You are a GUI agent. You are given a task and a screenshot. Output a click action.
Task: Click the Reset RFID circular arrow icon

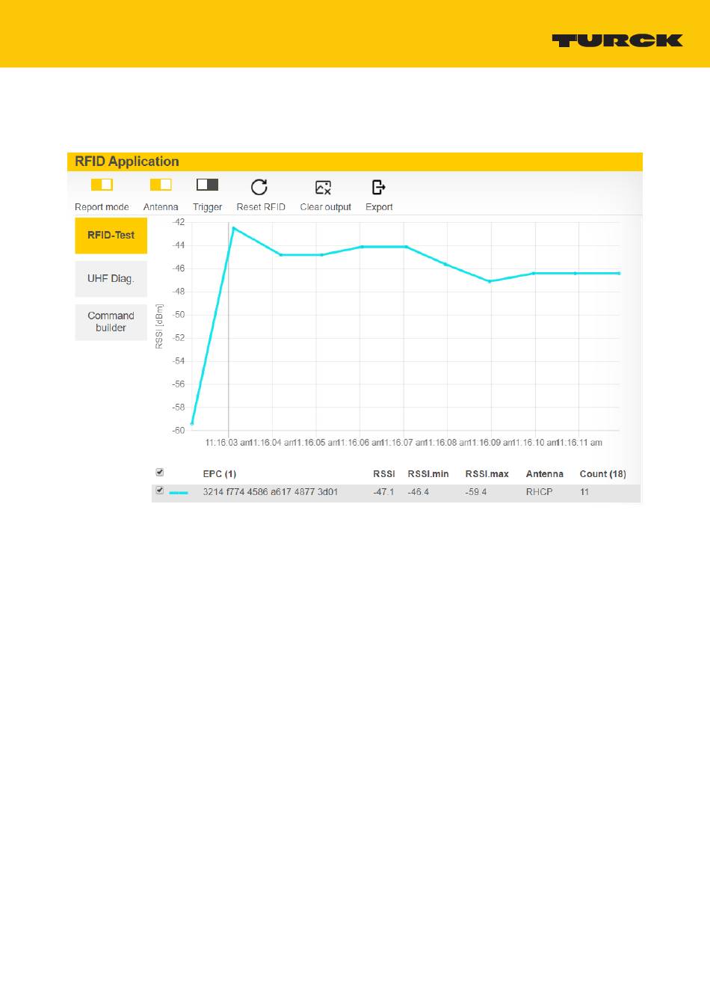tap(259, 187)
